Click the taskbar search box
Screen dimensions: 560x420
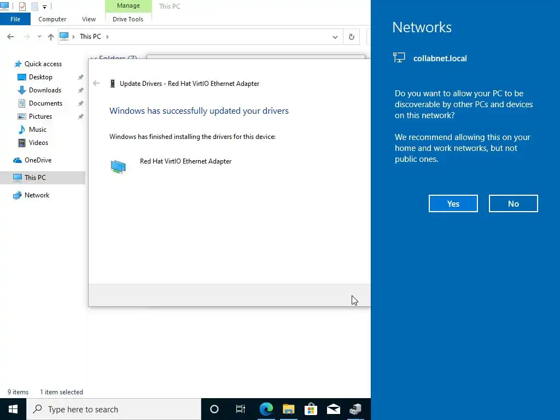pyautogui.click(x=114, y=409)
